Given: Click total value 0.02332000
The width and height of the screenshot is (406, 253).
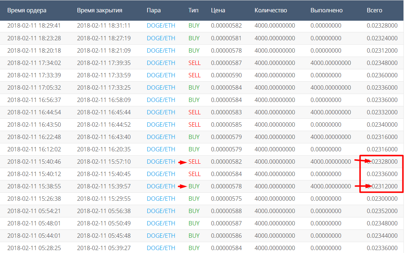Looking at the screenshot, I should (382, 112).
